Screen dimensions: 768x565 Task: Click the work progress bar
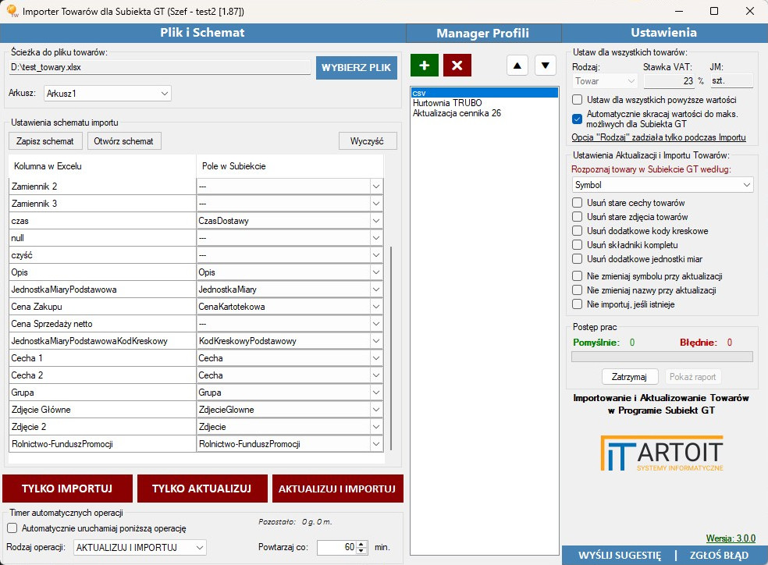click(662, 357)
